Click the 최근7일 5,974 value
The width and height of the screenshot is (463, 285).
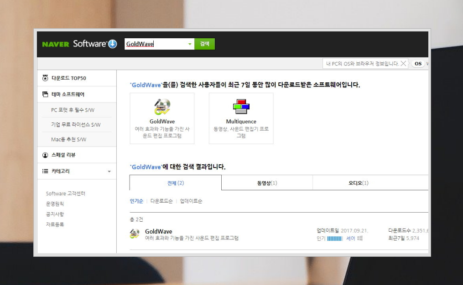(412, 238)
